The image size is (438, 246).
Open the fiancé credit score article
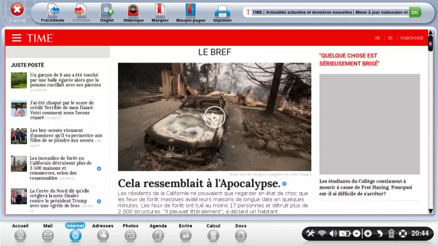click(62, 110)
